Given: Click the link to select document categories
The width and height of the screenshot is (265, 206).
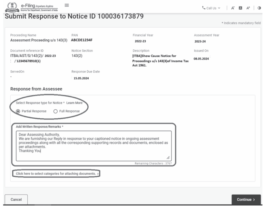Looking at the screenshot, I should [56, 174].
